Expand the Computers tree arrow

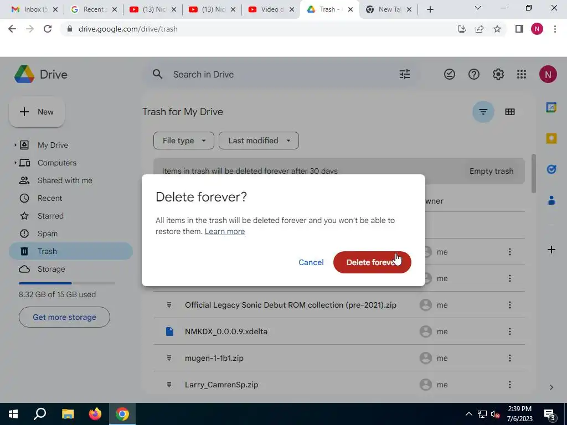click(x=15, y=163)
